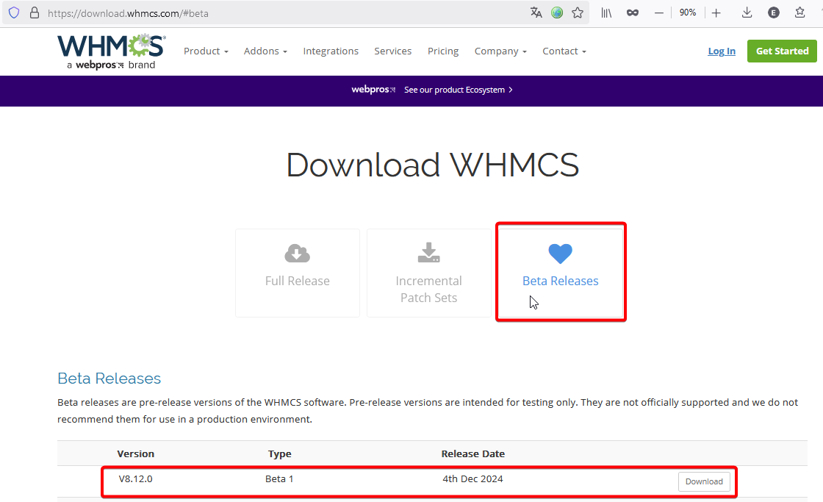The width and height of the screenshot is (823, 502).
Task: Click the Version column header
Action: pyautogui.click(x=135, y=453)
